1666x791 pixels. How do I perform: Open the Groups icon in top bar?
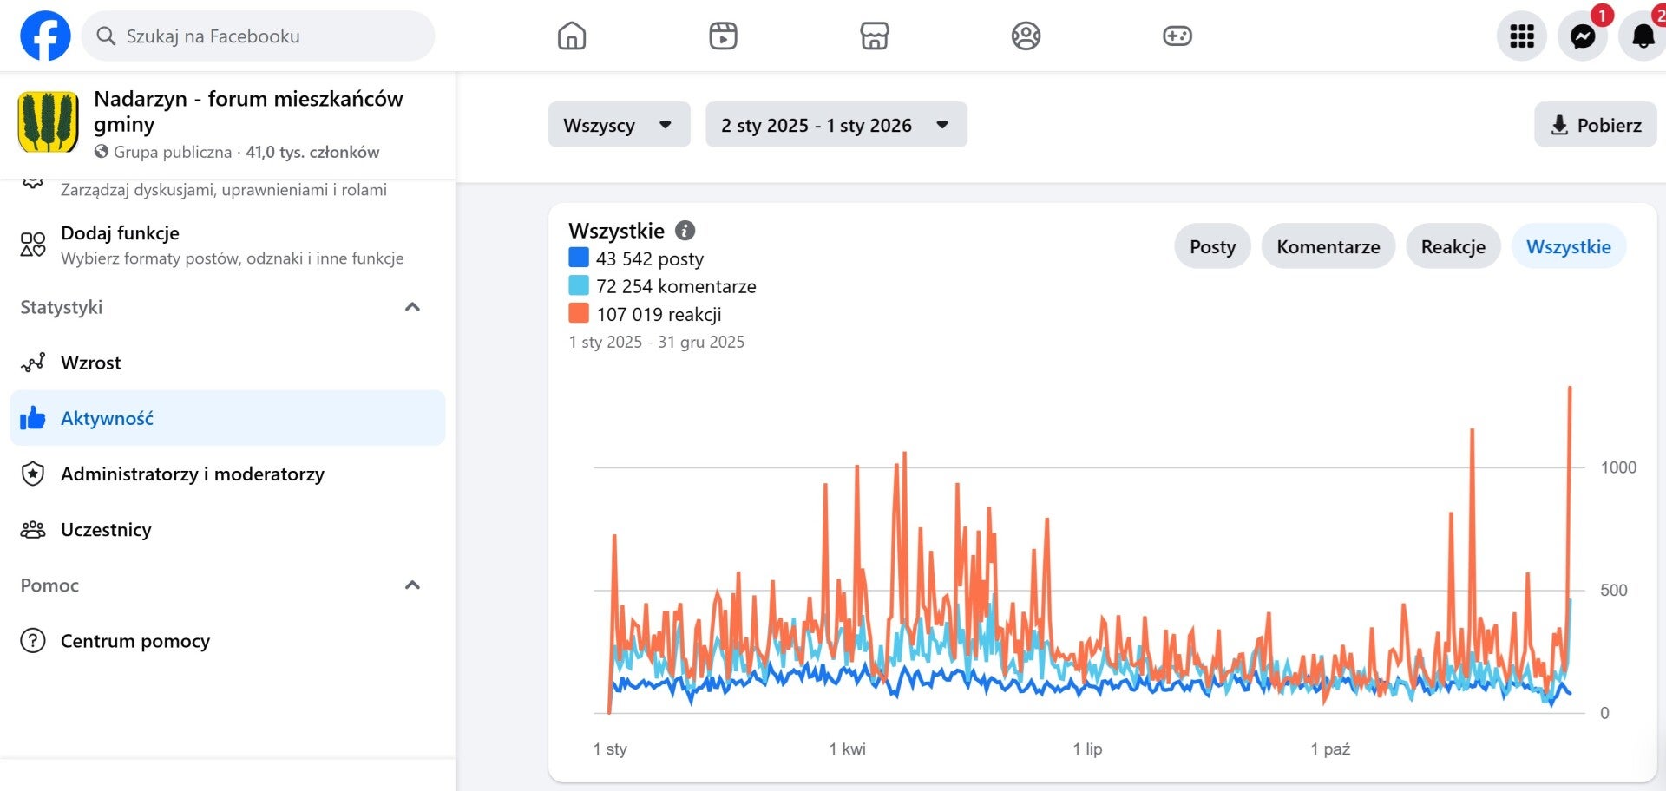1026,36
